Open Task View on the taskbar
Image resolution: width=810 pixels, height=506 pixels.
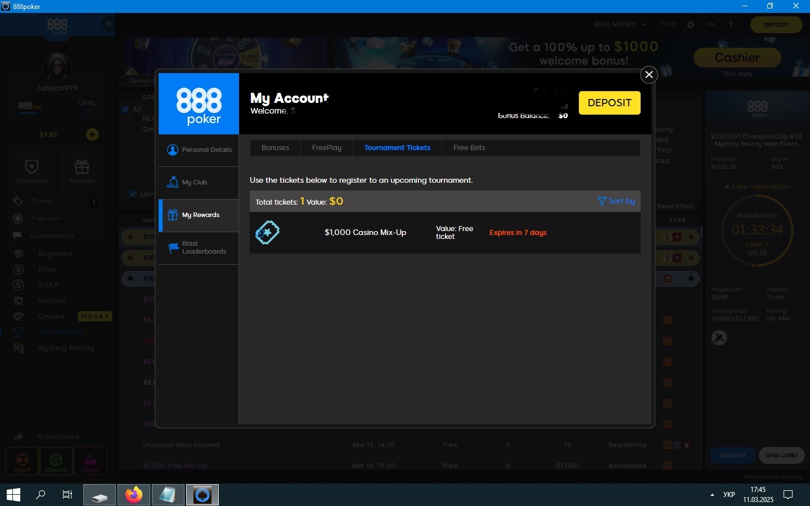pyautogui.click(x=67, y=495)
